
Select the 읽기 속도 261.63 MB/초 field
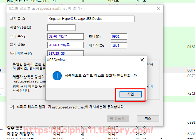tap(65, 45)
